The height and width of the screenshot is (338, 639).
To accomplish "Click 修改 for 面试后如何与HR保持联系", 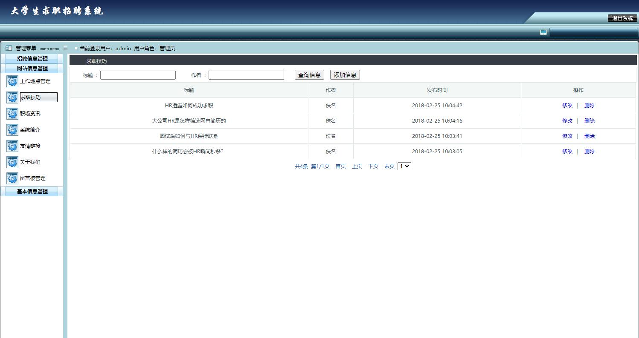I will point(567,136).
